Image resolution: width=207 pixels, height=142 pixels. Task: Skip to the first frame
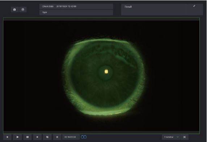pyautogui.click(x=7, y=137)
